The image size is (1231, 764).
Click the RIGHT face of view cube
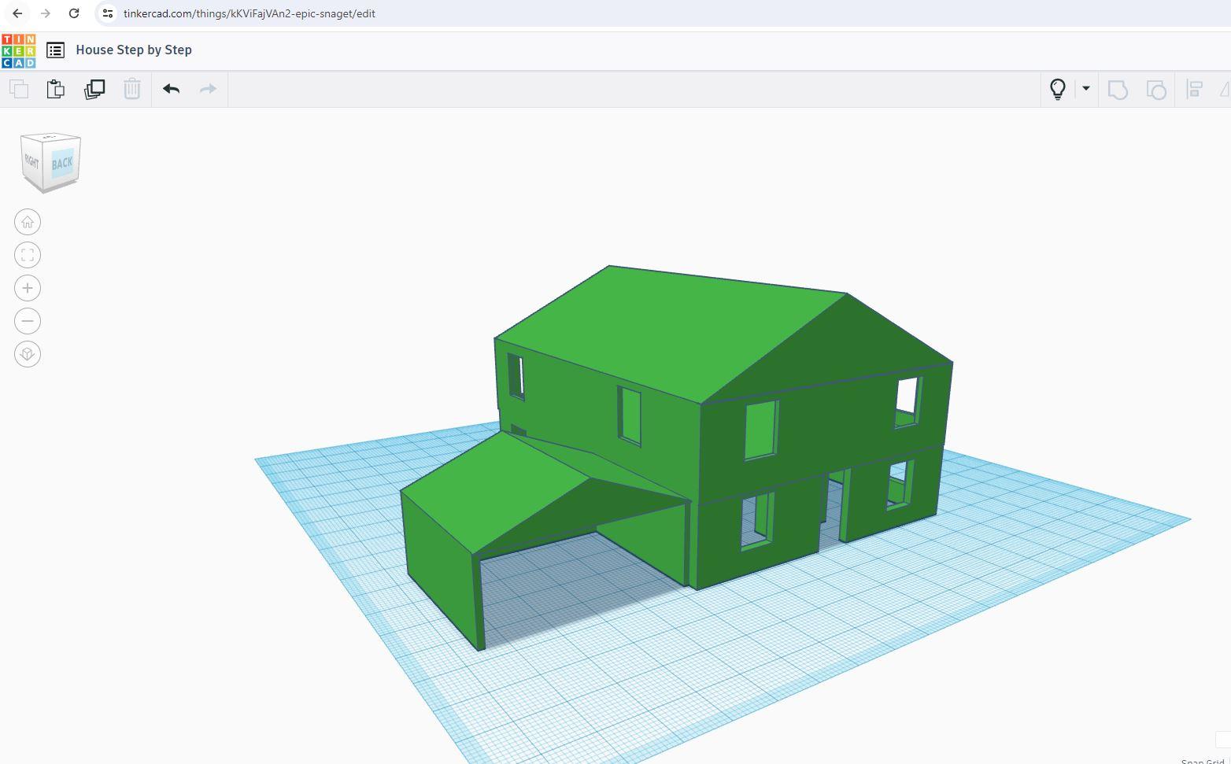point(31,162)
